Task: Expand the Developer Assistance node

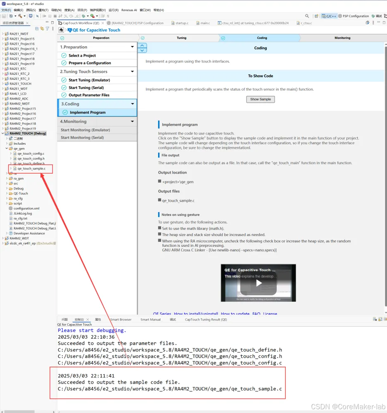Action: (7, 233)
